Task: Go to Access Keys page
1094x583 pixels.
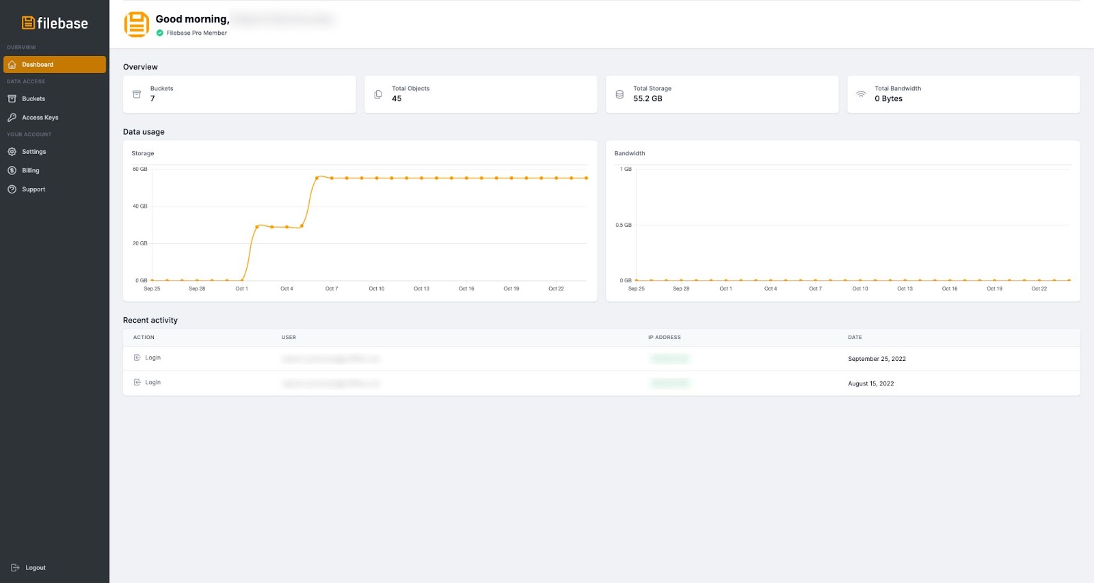Action: 40,118
